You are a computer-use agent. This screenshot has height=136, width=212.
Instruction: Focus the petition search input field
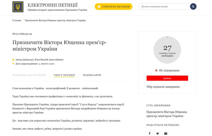tap(164, 6)
